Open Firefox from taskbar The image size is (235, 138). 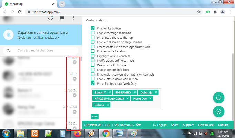(x=77, y=134)
